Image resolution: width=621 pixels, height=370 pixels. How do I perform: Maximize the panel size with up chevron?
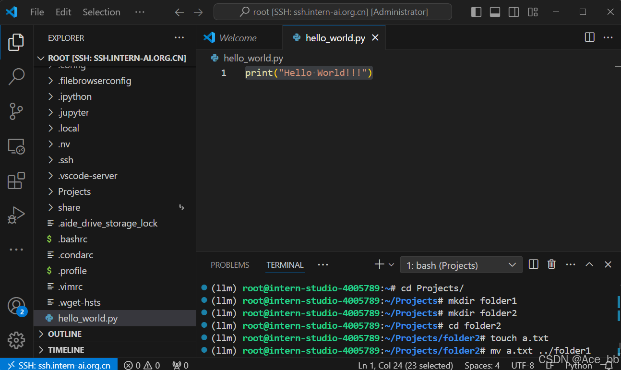tap(589, 264)
